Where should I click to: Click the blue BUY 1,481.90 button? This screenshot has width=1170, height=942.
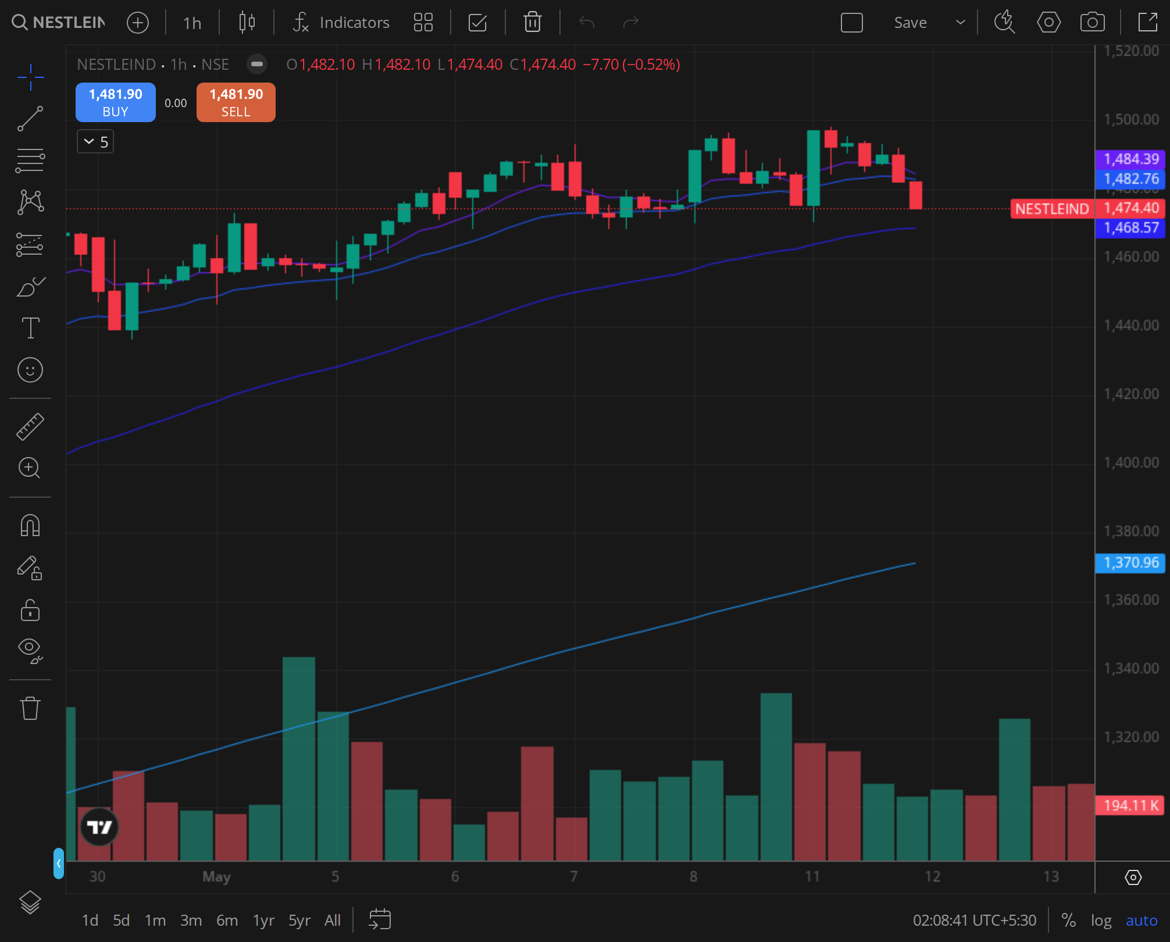pos(116,102)
